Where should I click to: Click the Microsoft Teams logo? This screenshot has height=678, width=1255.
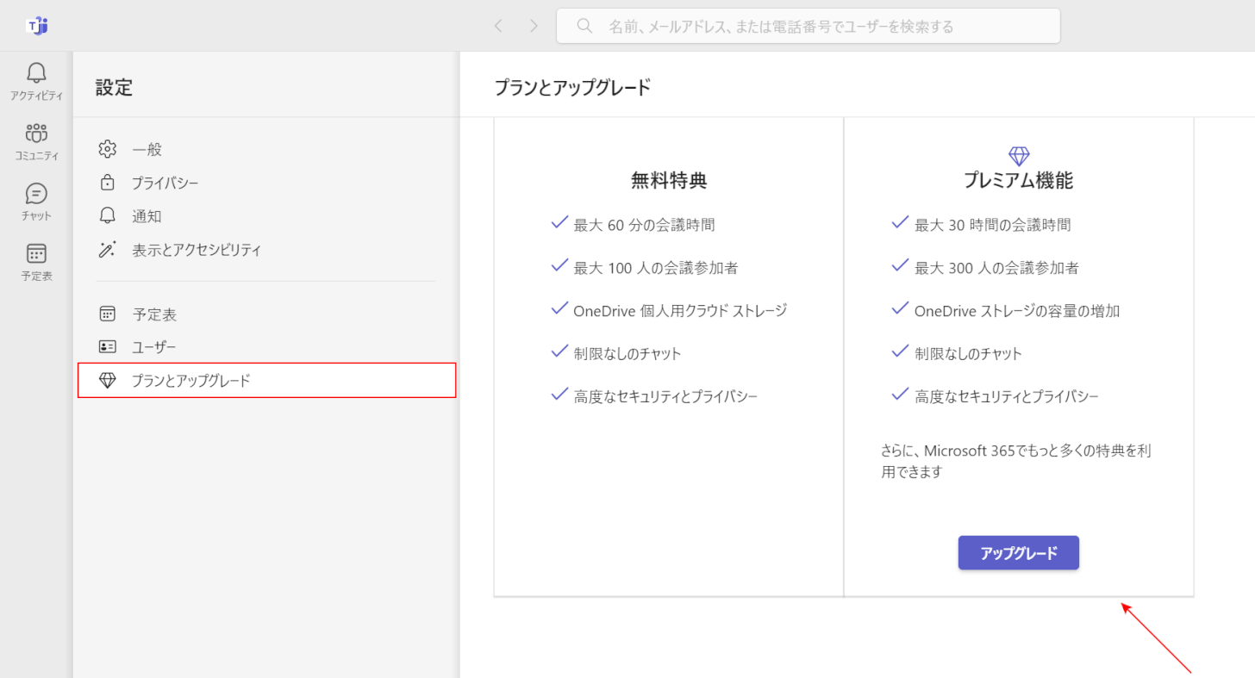[36, 25]
